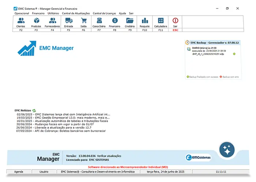
Task: Open the Produtos box icon
Action: [x=36, y=21]
